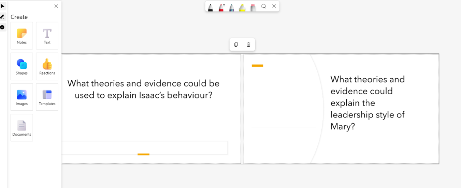This screenshot has height=188, width=461.
Task: Insert Images from the Create panel
Action: point(22,97)
